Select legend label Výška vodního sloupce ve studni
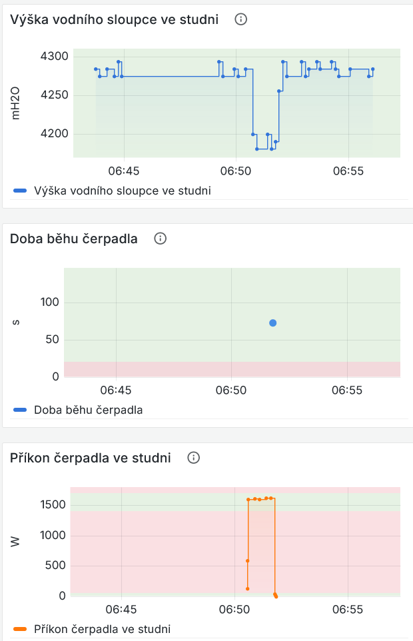This screenshot has width=413, height=641. pyautogui.click(x=123, y=191)
